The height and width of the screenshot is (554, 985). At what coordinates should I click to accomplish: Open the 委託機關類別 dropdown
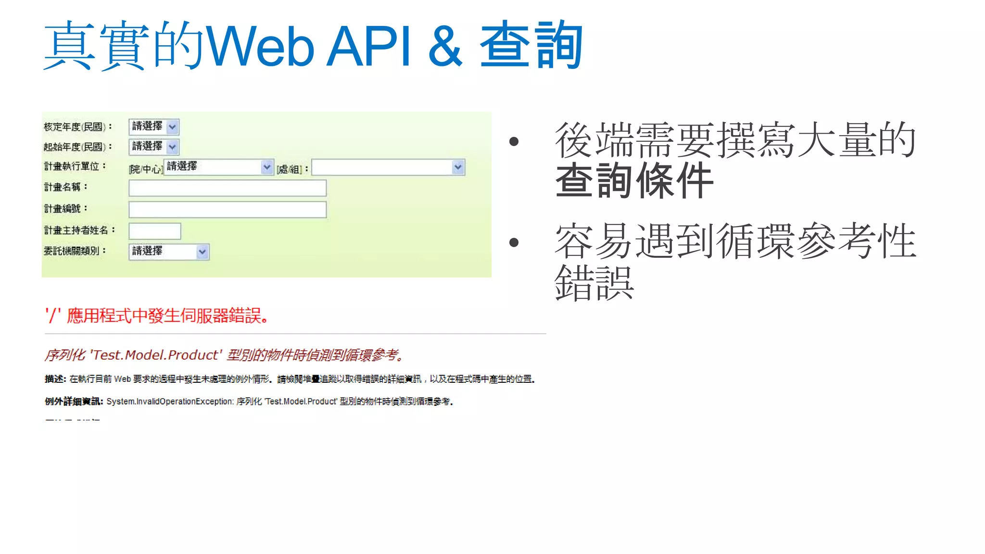coord(169,252)
